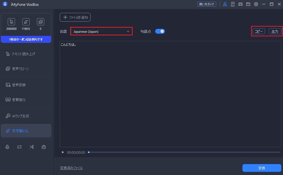Click the コピー button
The height and width of the screenshot is (175, 283).
point(259,31)
